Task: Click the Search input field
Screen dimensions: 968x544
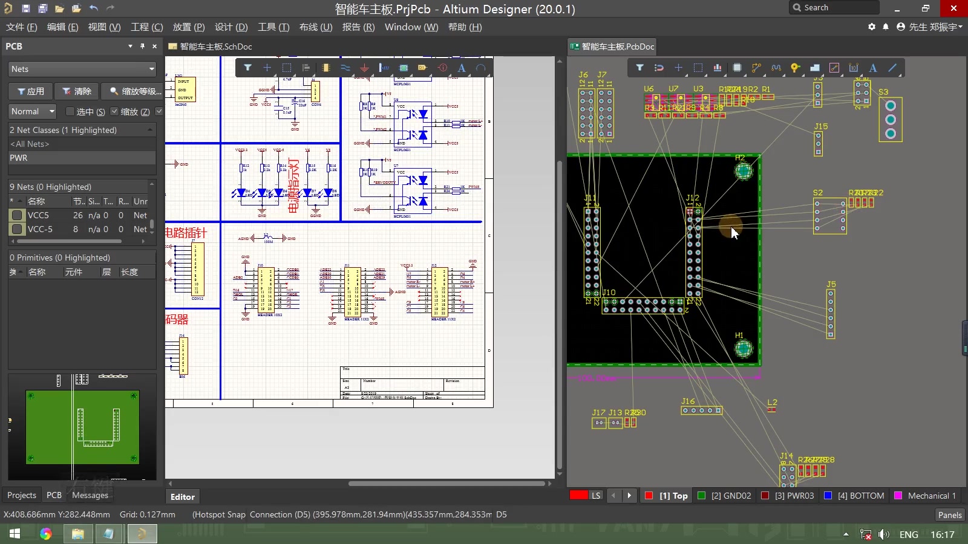Action: click(x=834, y=8)
